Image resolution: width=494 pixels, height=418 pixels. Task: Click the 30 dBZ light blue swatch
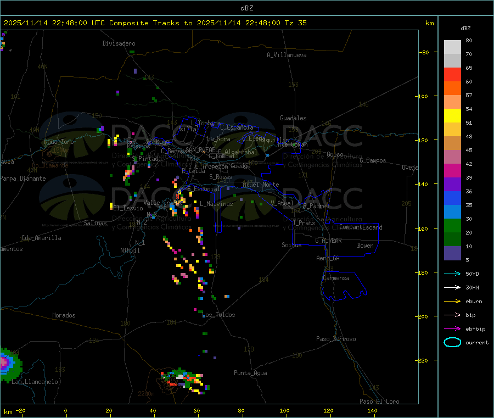(x=452, y=212)
